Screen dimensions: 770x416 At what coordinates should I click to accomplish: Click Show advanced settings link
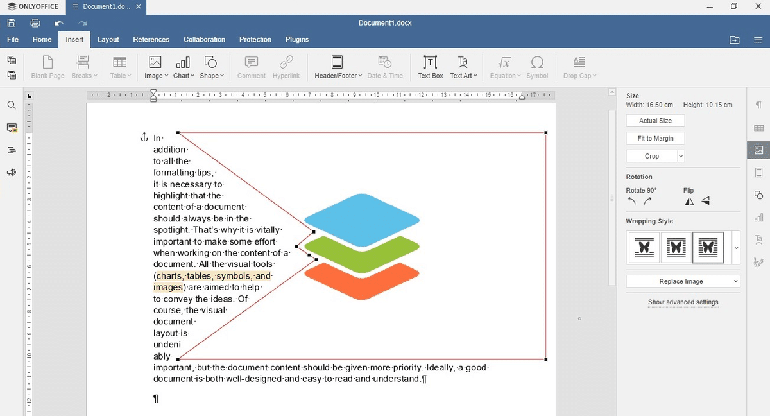[683, 302]
